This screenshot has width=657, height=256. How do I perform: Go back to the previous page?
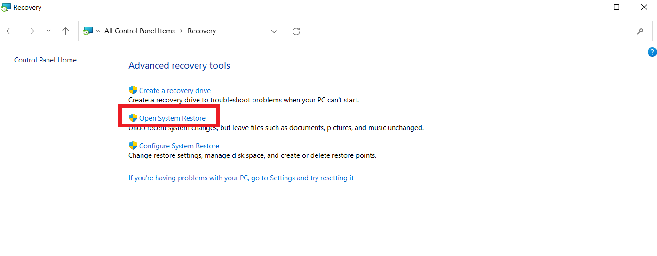click(9, 31)
